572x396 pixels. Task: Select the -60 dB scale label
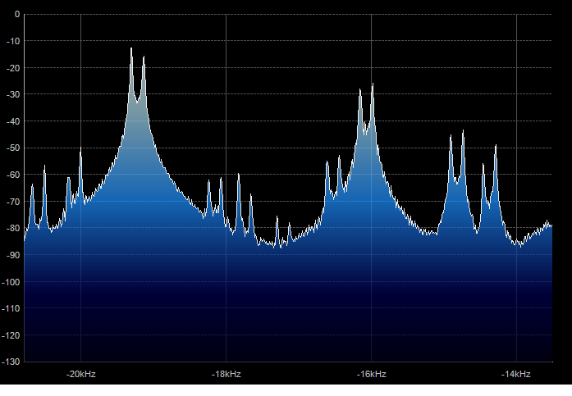13,175
